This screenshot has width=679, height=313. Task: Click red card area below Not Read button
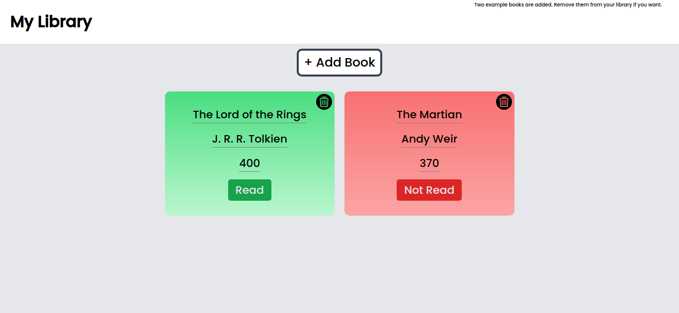(x=429, y=208)
